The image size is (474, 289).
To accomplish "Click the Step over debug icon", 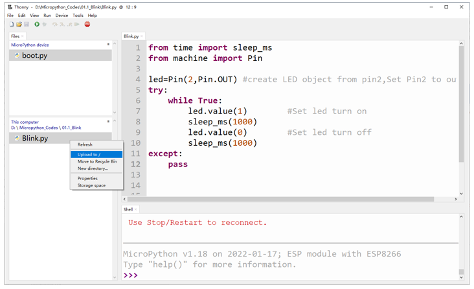I will [54, 24].
